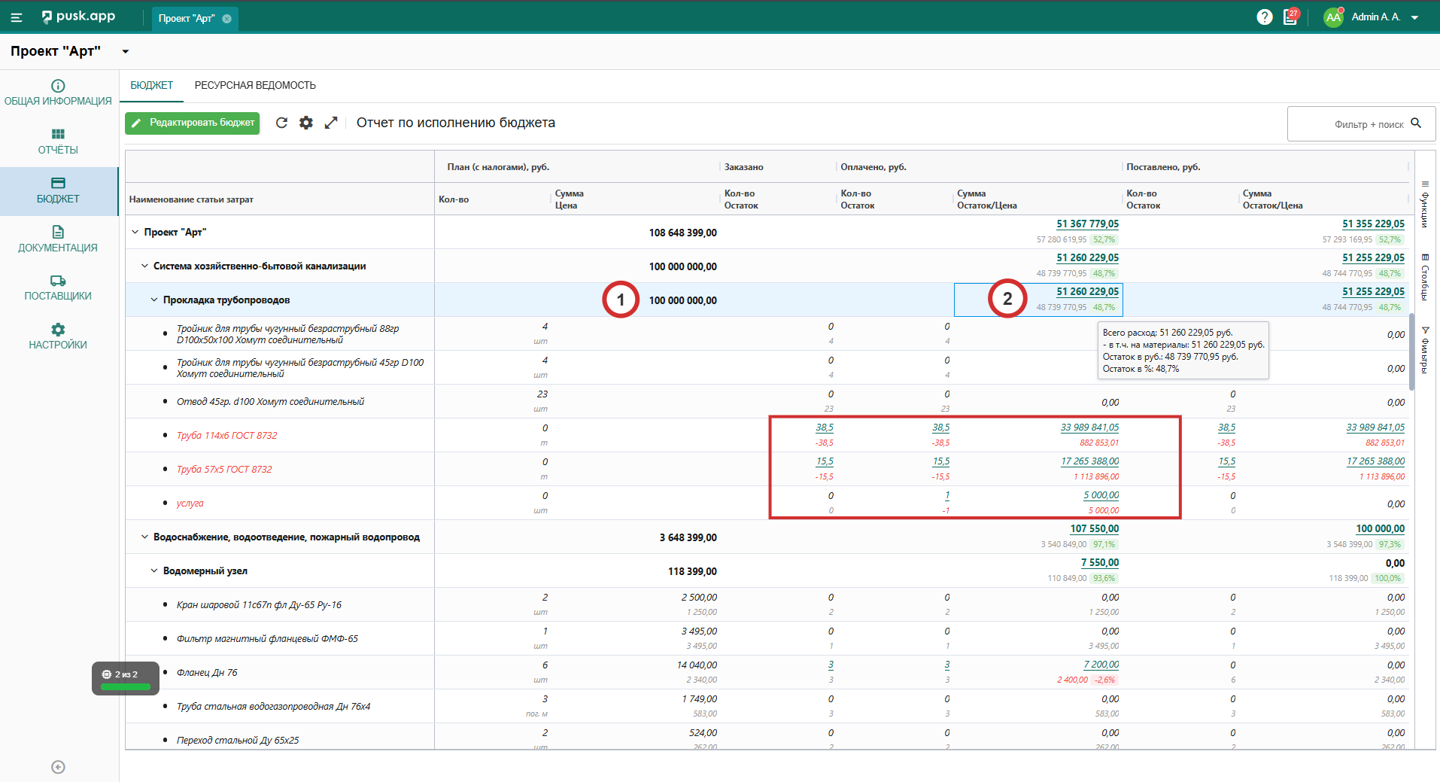Switch to the Ресурсная ведомость tab
This screenshot has height=782, width=1440.
tap(255, 86)
